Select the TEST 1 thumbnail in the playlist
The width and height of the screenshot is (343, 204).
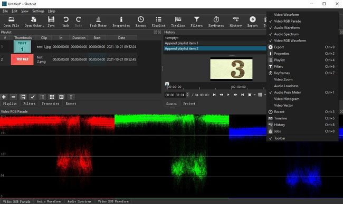(22, 47)
